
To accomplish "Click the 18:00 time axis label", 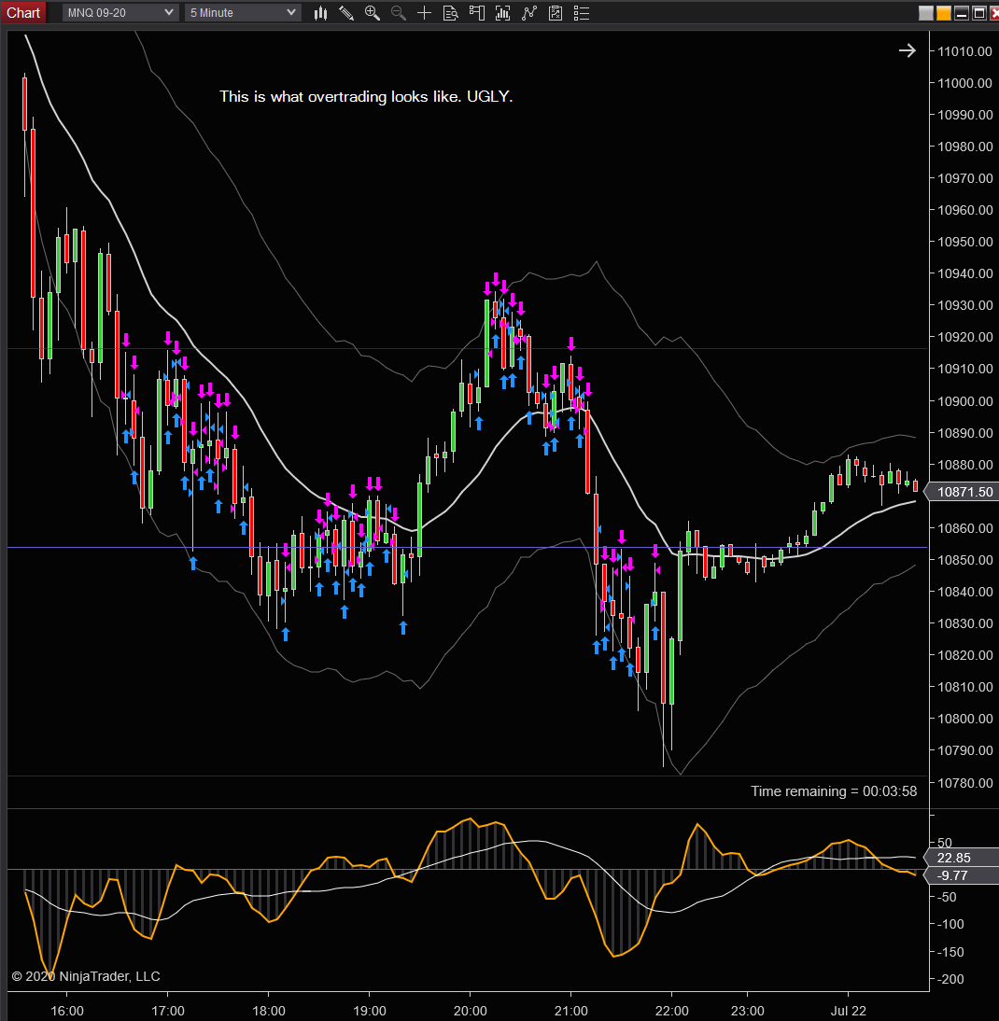I will (x=269, y=1011).
